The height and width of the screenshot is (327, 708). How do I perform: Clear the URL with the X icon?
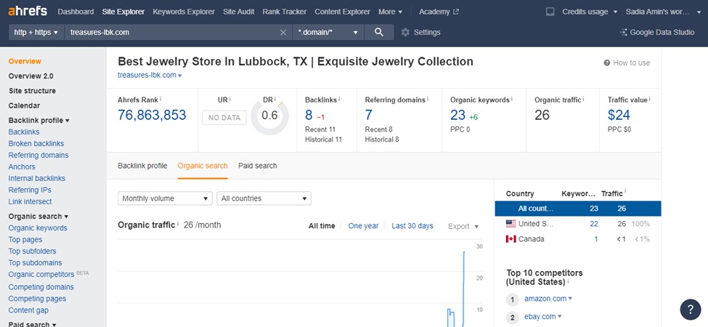click(283, 32)
